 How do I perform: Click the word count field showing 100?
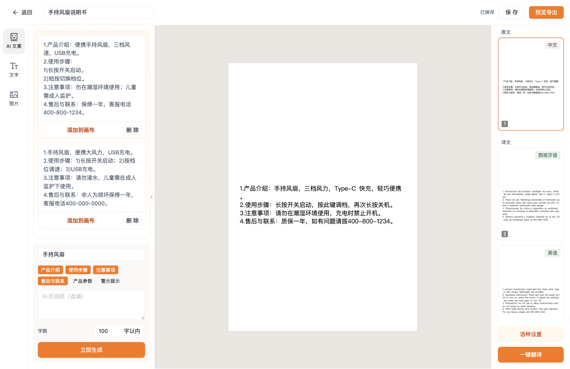[x=119, y=331]
